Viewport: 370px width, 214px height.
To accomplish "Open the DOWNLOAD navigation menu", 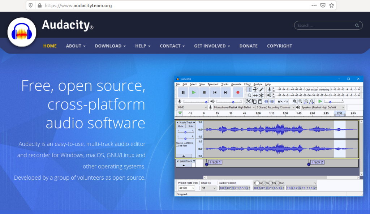I will (x=110, y=46).
